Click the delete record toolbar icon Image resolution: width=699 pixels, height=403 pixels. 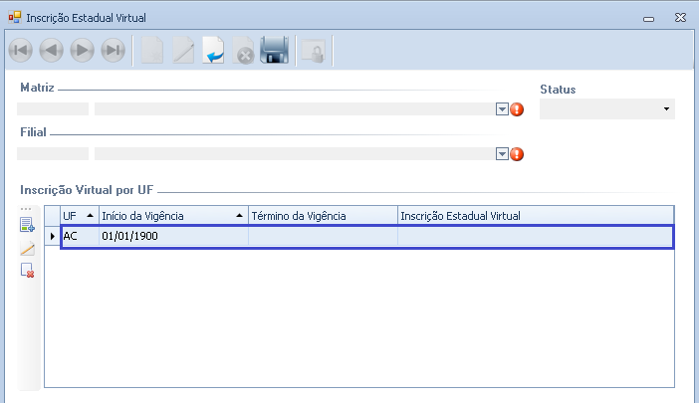[x=243, y=51]
